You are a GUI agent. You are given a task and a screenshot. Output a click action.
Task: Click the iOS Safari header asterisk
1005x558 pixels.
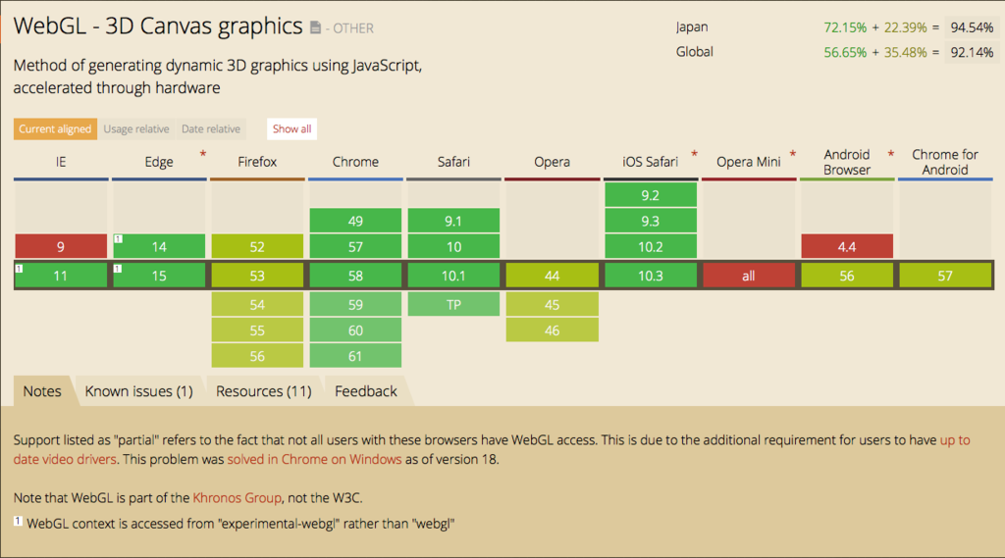click(694, 154)
